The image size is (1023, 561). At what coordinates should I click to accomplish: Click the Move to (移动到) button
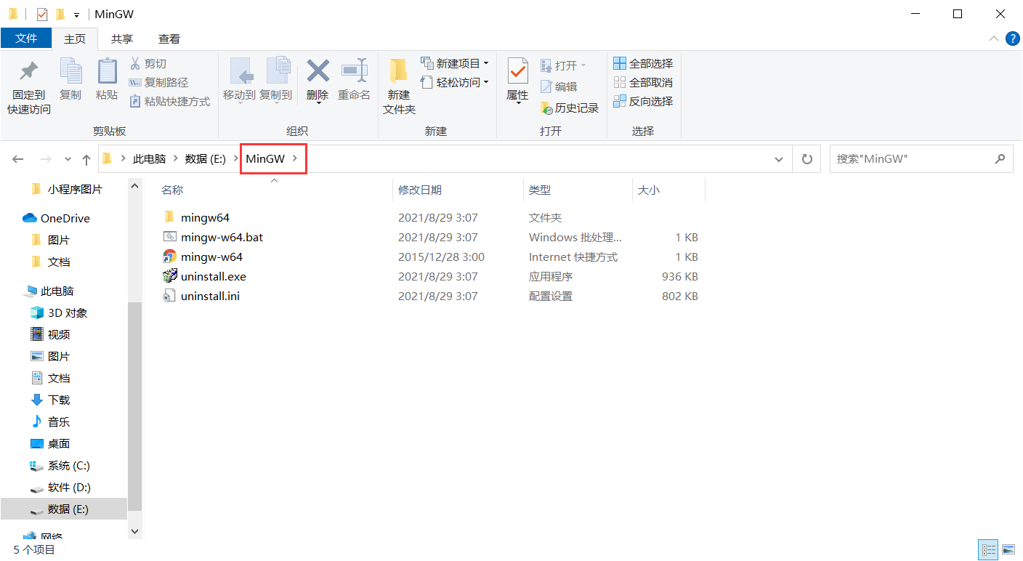[239, 81]
